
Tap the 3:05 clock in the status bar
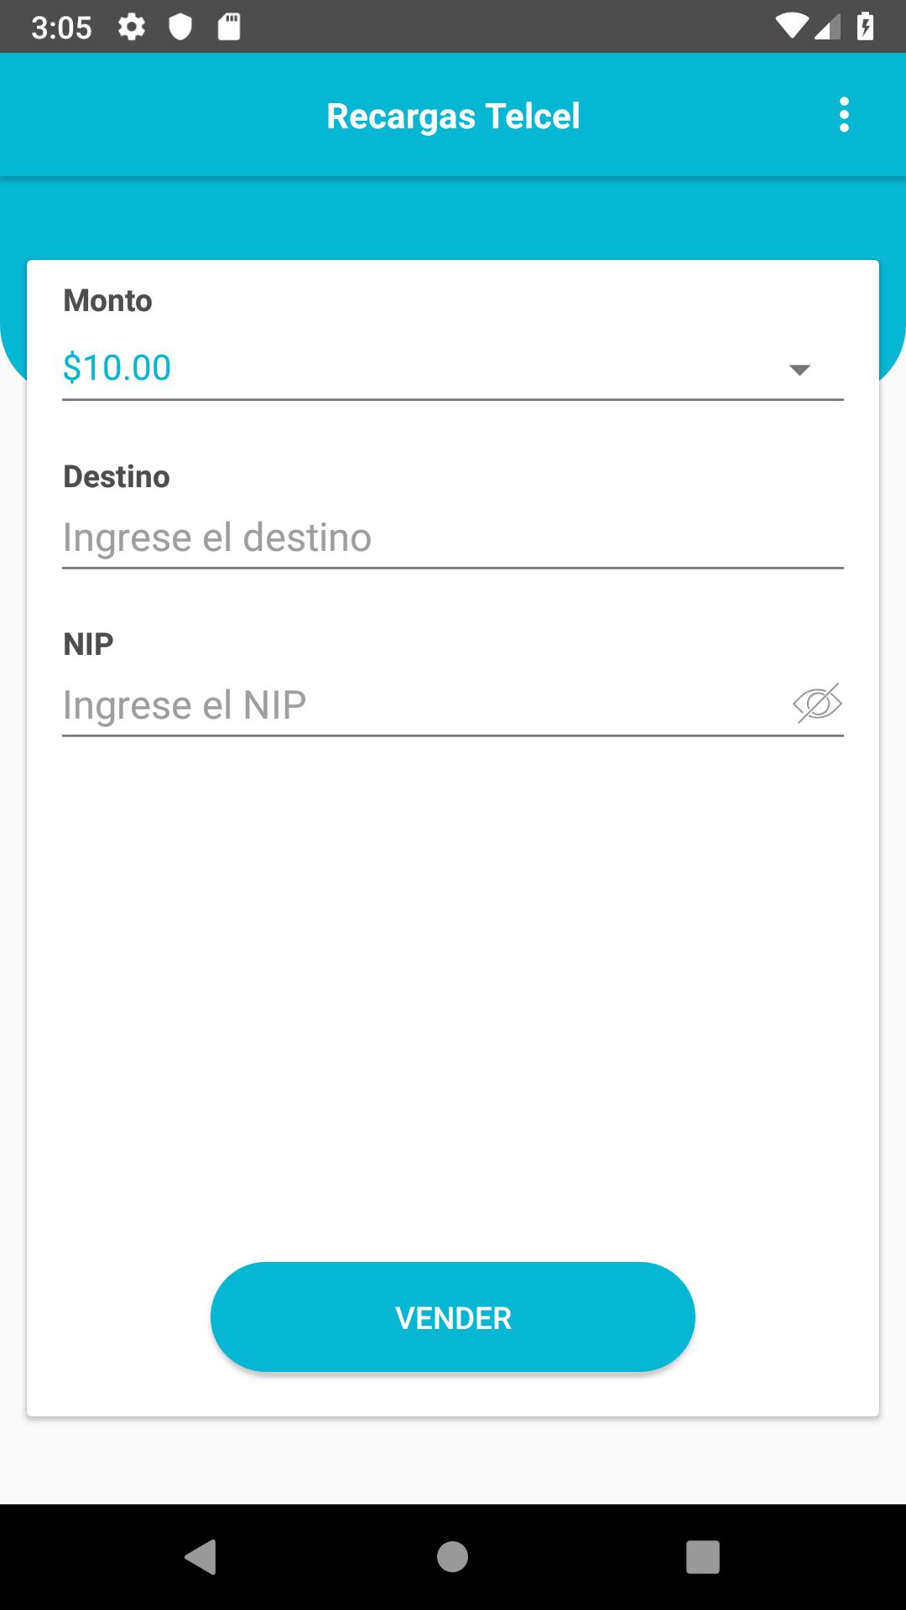click(61, 28)
